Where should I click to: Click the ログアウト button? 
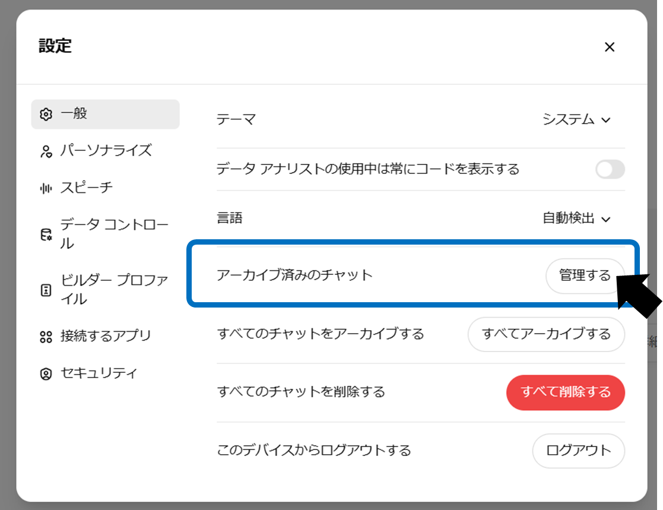[578, 451]
